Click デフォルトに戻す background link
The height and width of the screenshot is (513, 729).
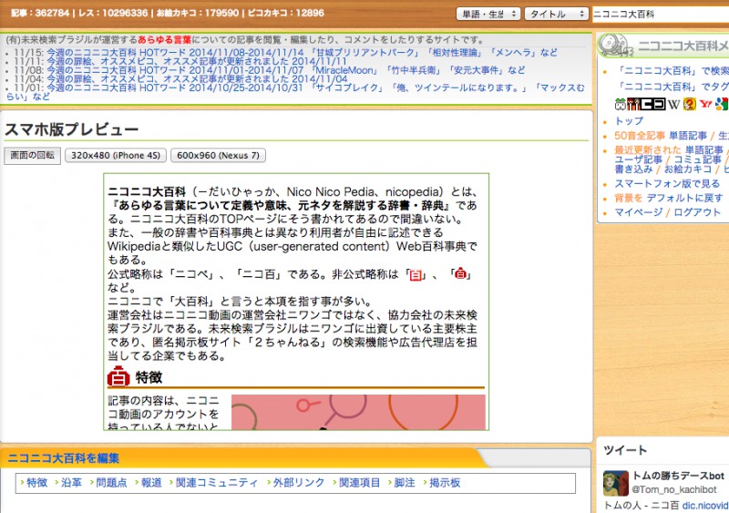(x=685, y=198)
